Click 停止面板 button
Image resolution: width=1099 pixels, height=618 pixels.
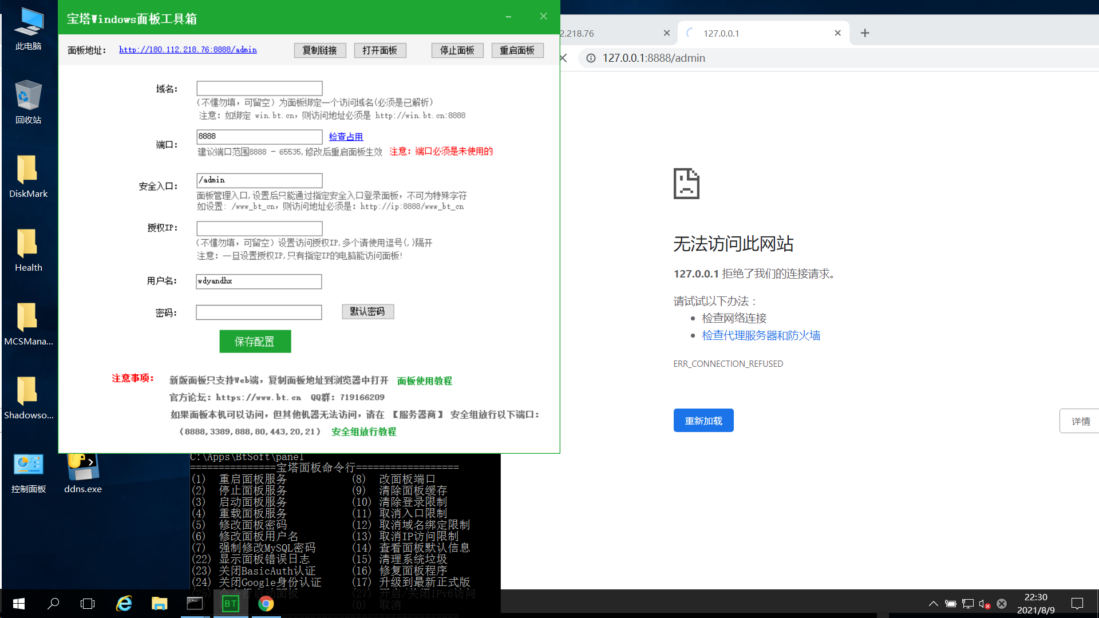457,50
